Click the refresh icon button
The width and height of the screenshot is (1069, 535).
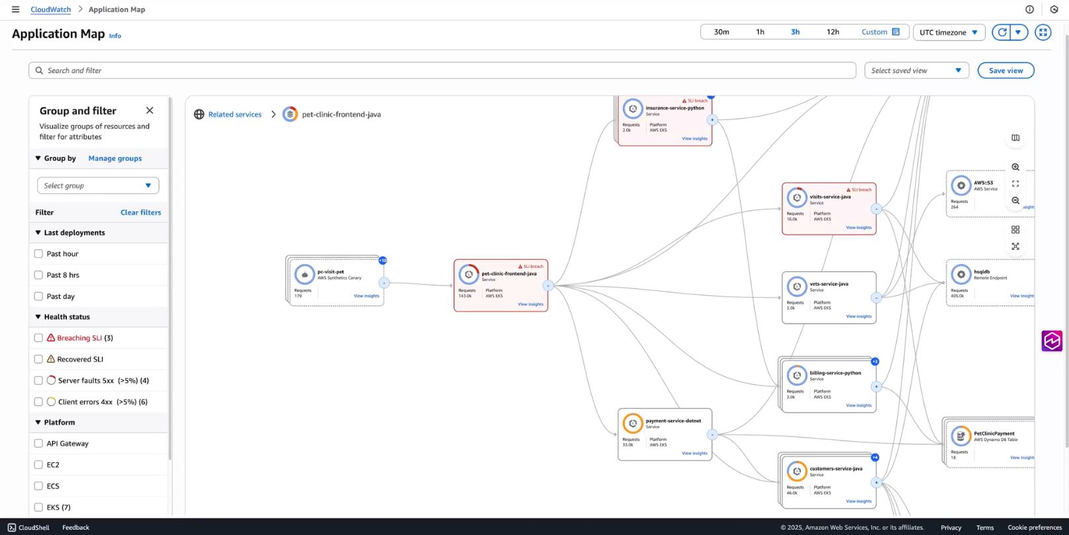1002,32
